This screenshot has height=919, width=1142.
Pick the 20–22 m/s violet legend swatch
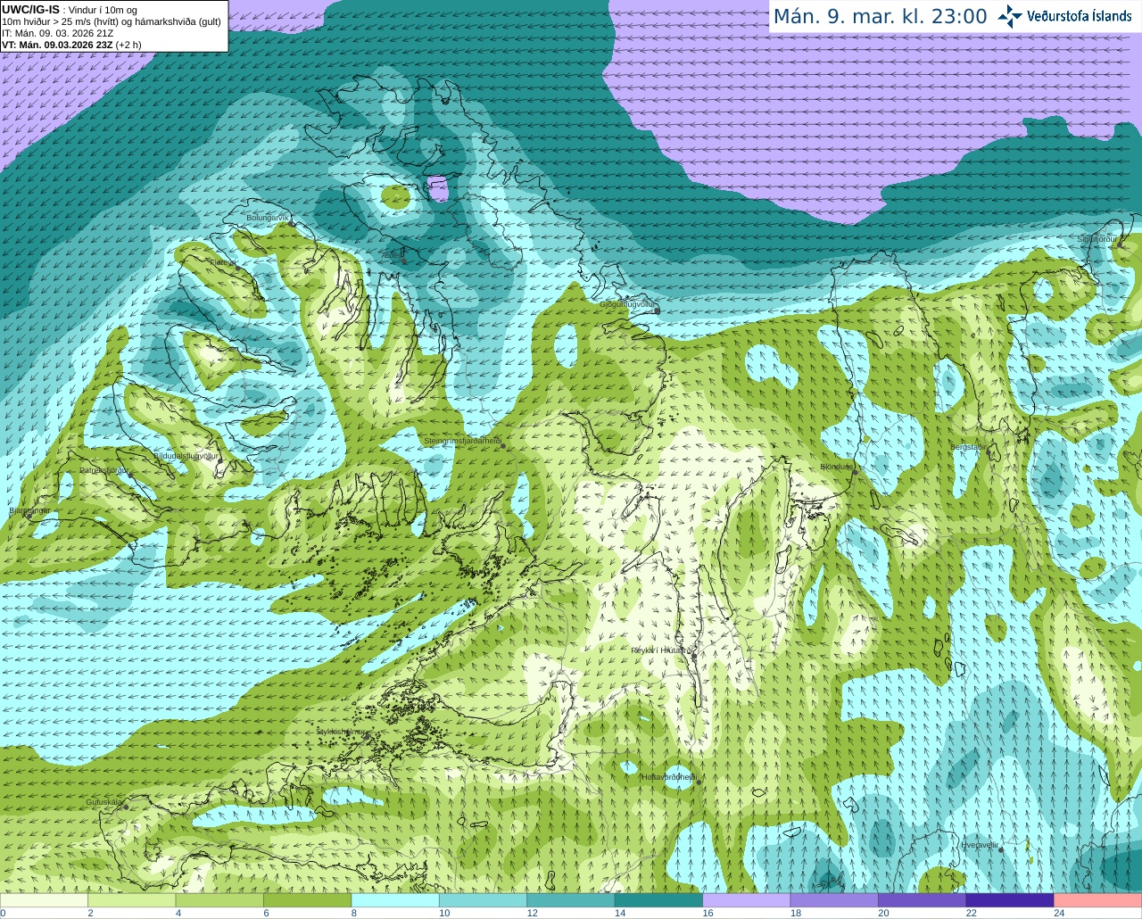(923, 899)
